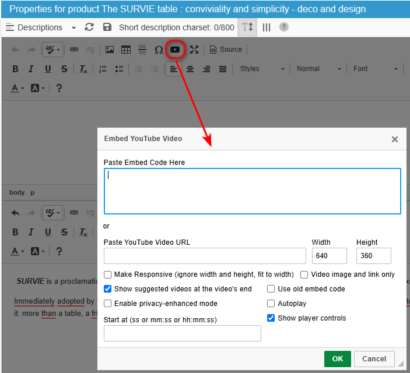Save descriptions with the floppy disk icon
Screen dimensions: 410x373
coord(107,27)
